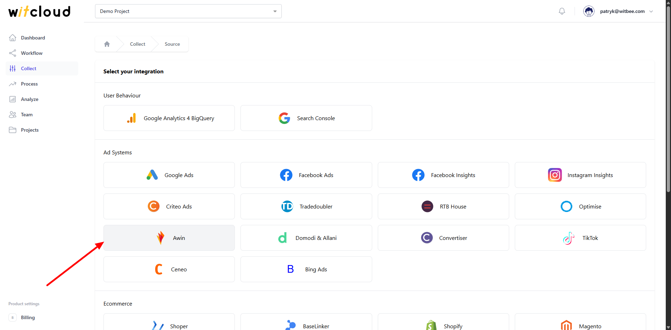Click the Workflow share-nodes icon
The height and width of the screenshot is (330, 671).
pyautogui.click(x=13, y=53)
